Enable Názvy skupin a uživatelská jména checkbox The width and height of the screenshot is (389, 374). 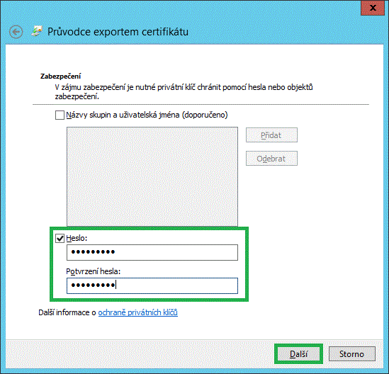(x=60, y=115)
